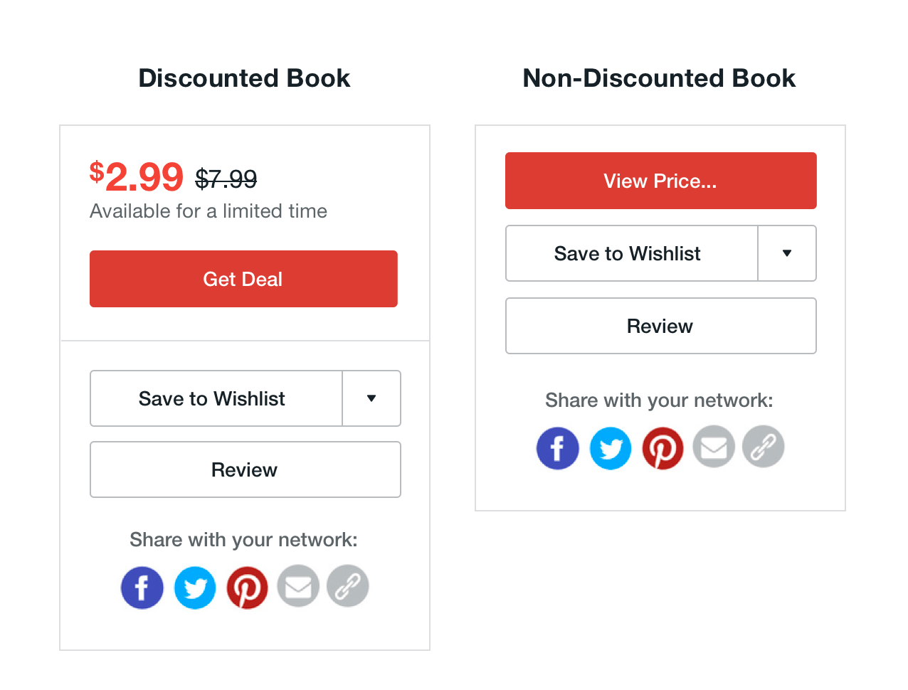Click the struck-through $7.99 original price
The width and height of the screenshot is (908, 690).
[226, 179]
